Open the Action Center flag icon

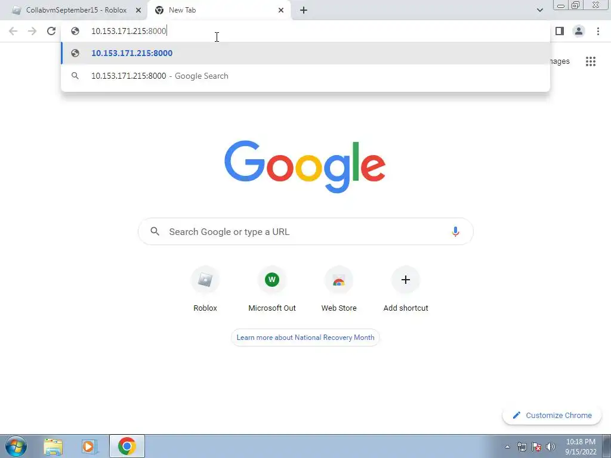536,447
